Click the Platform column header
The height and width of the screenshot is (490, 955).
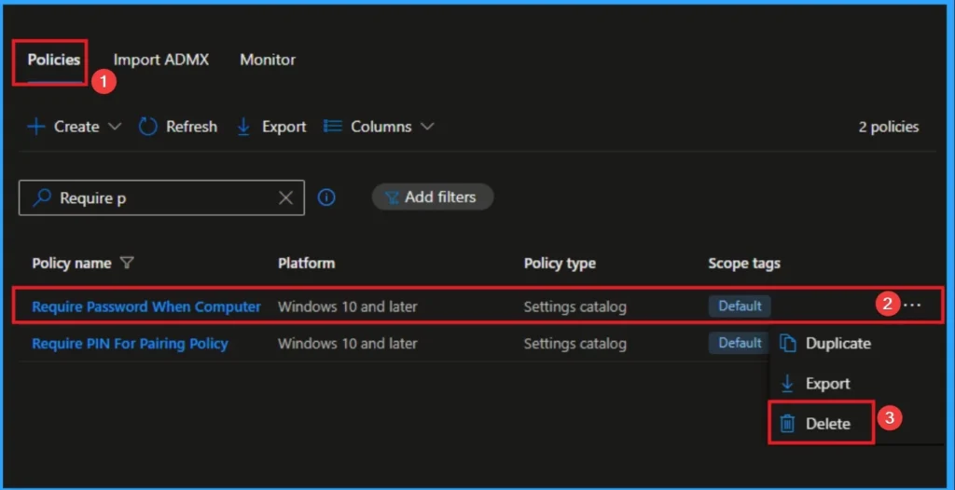(x=306, y=263)
